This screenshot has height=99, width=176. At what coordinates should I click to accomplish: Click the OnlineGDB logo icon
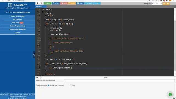click(10, 5)
